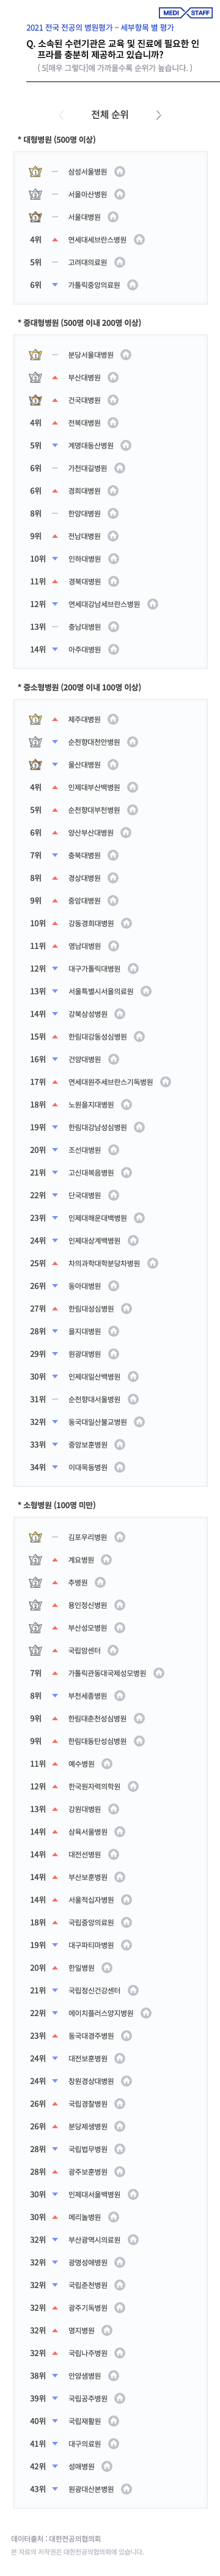Select 대형병원 (500명 이상) section header

(57, 140)
